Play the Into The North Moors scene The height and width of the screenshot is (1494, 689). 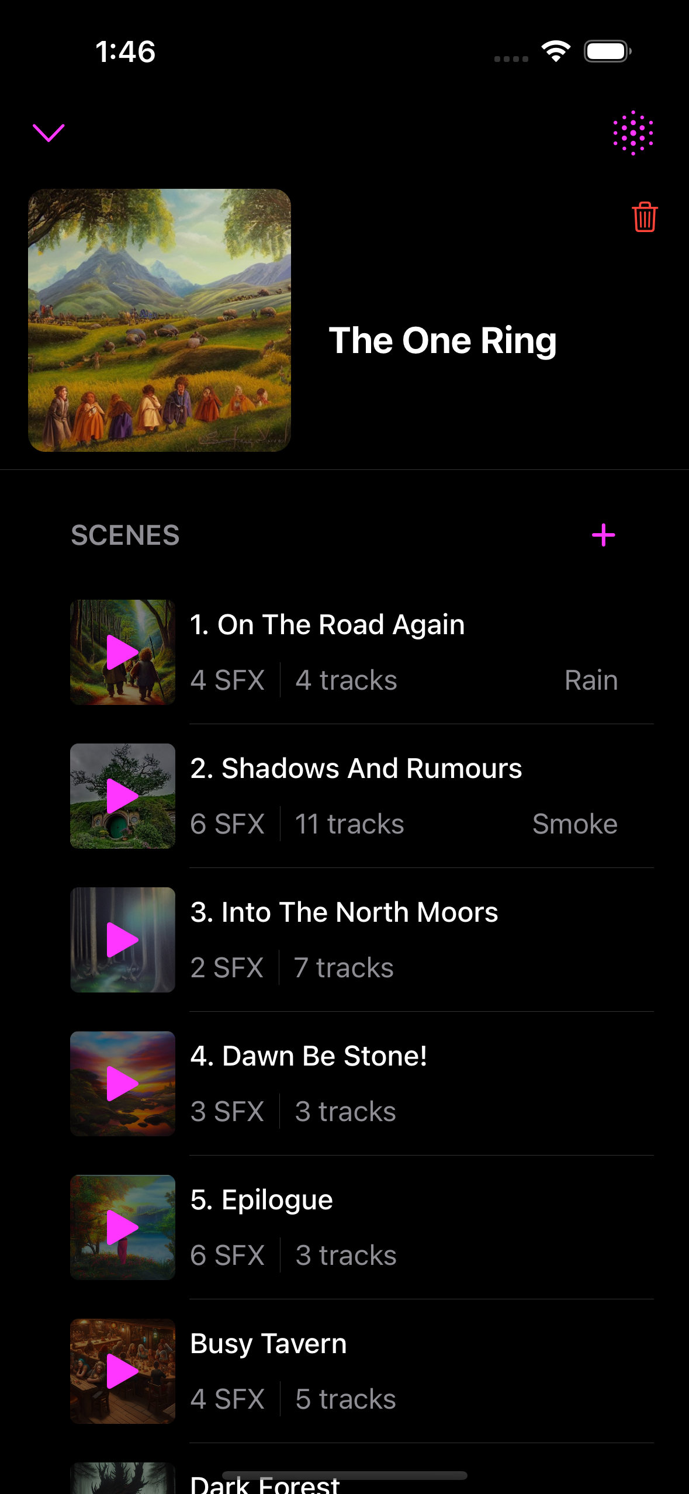tap(122, 940)
